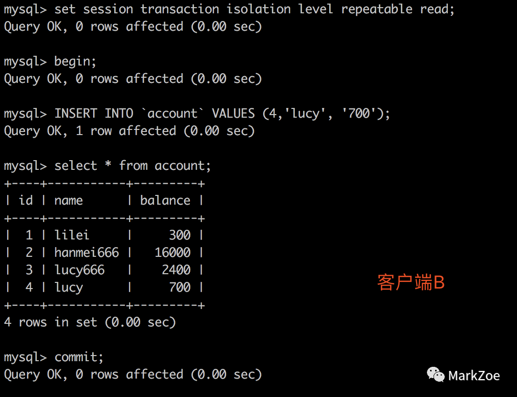Click the balance value 16000

[173, 252]
